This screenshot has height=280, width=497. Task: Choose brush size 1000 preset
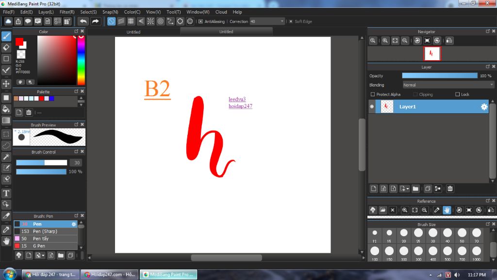tap(477, 253)
